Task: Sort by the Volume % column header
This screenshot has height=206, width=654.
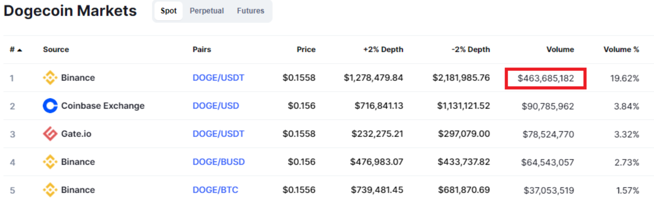Action: click(621, 49)
